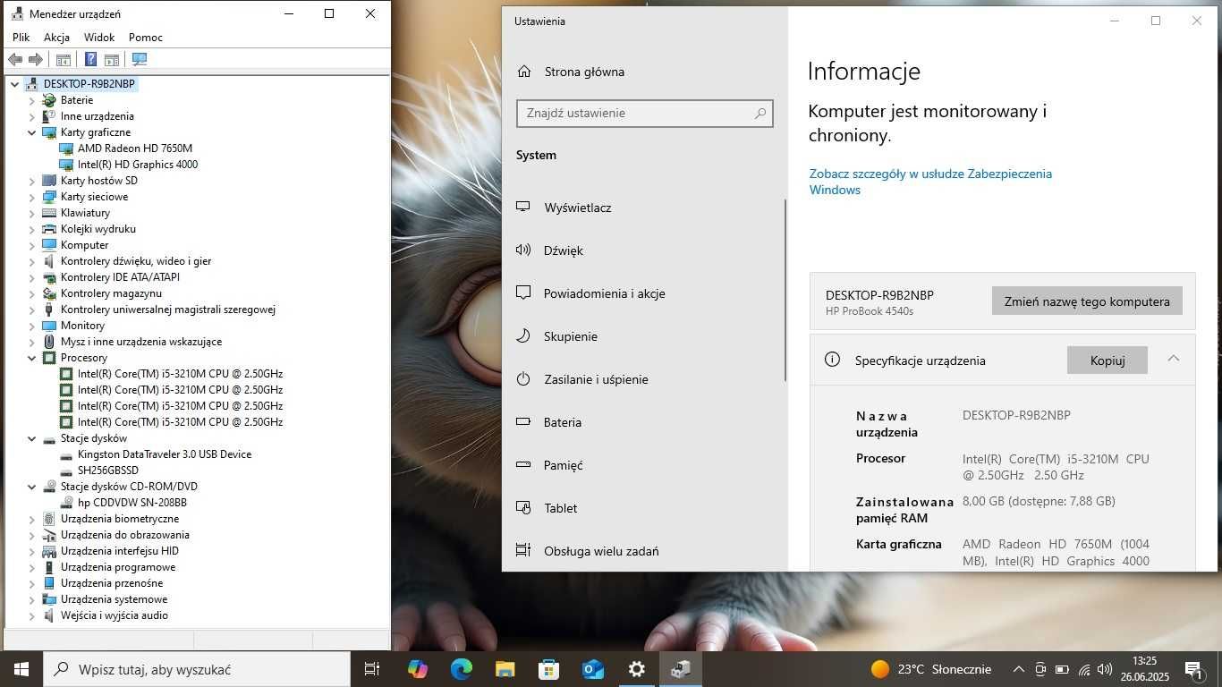Click the forward arrow in Device Manager toolbar
This screenshot has height=687, width=1222.
click(36, 60)
